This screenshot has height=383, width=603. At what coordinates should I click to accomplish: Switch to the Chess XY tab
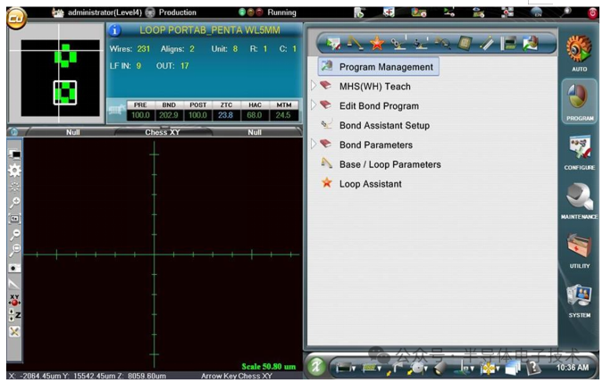pyautogui.click(x=163, y=132)
